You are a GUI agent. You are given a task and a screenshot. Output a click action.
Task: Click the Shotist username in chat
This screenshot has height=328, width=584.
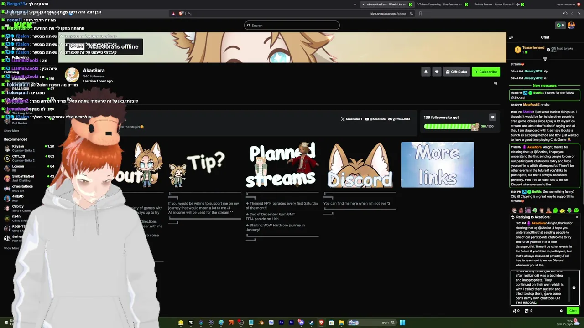528,112
